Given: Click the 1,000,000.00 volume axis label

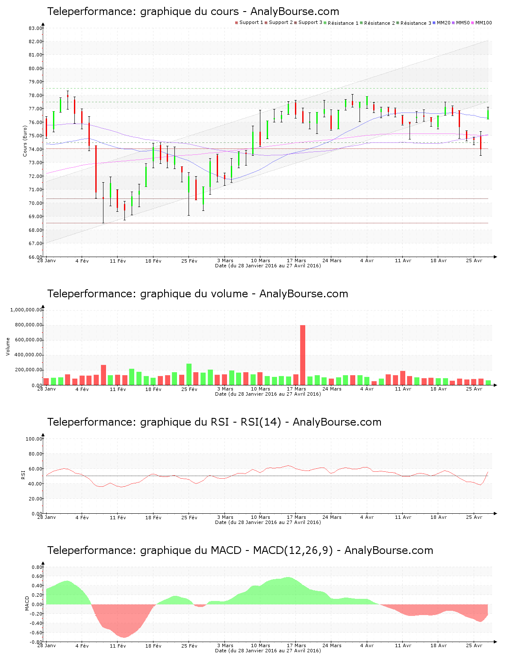Looking at the screenshot, I should (x=26, y=310).
